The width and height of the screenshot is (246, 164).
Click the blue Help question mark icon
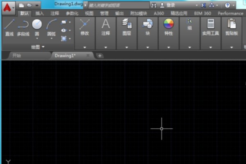[228, 5]
